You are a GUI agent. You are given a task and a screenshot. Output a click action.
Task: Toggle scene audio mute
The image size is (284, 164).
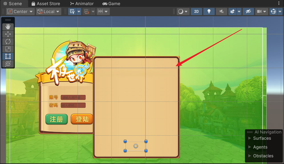coord(222,12)
